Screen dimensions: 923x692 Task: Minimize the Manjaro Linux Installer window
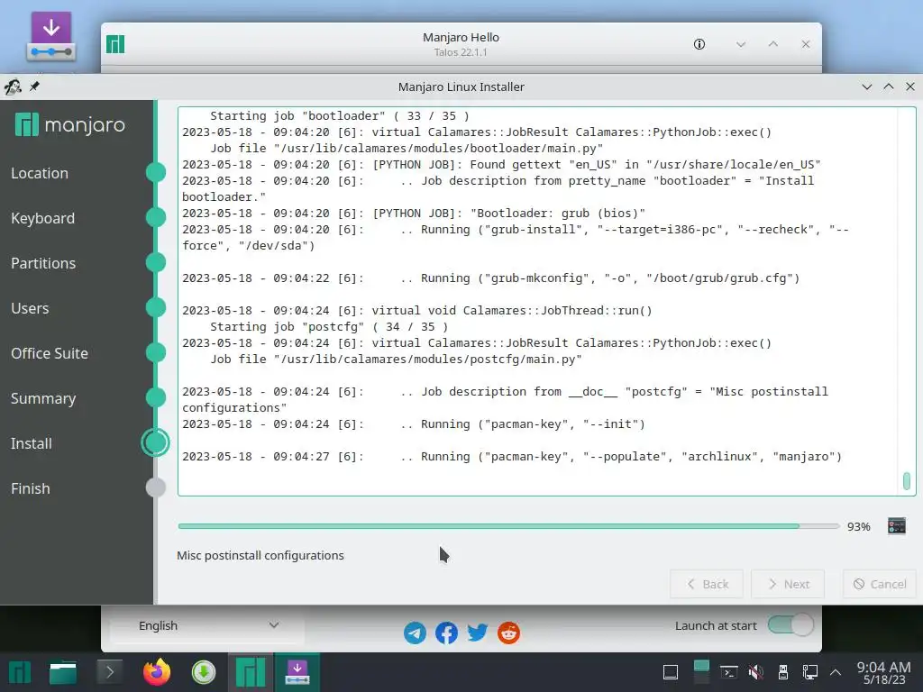[866, 86]
